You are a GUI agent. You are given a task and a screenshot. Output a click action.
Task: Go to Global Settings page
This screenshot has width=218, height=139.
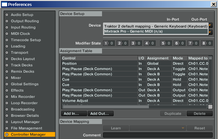(25, 84)
